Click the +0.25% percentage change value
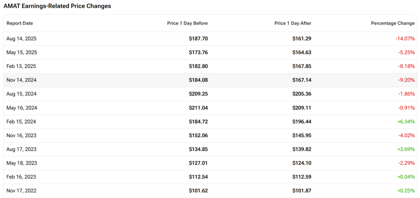 [406, 191]
